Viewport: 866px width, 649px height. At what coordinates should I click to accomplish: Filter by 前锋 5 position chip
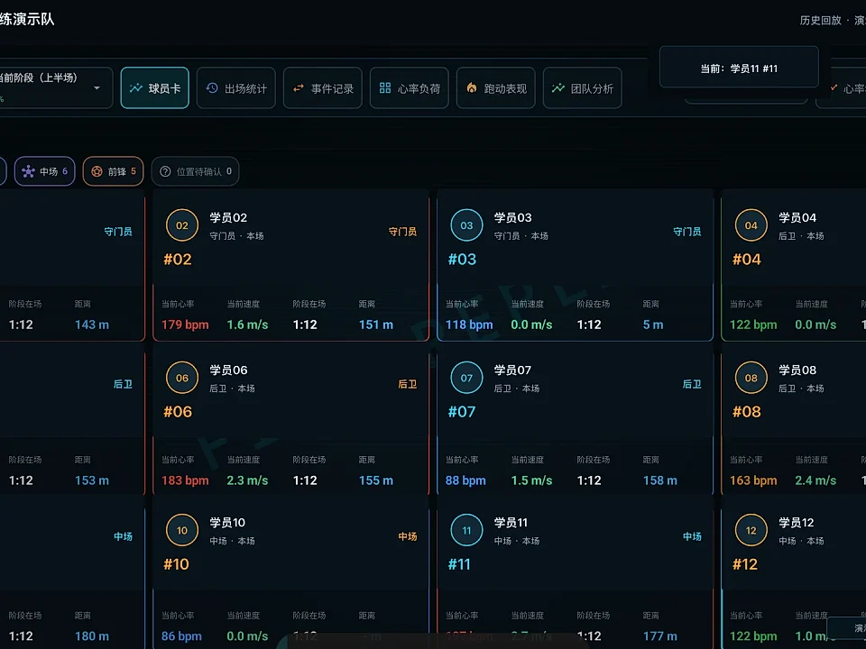pos(114,171)
